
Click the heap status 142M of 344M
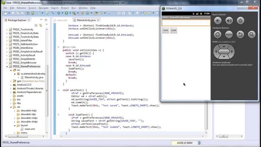coord(184,143)
